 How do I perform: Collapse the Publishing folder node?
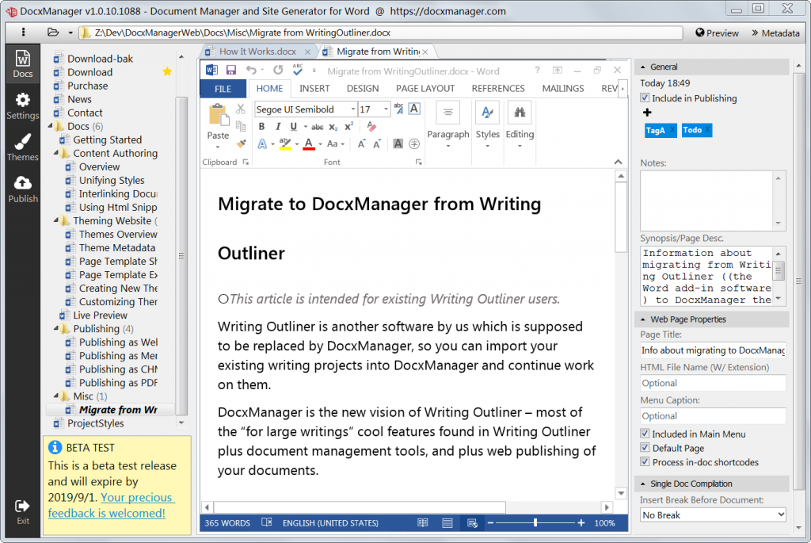[x=56, y=328]
